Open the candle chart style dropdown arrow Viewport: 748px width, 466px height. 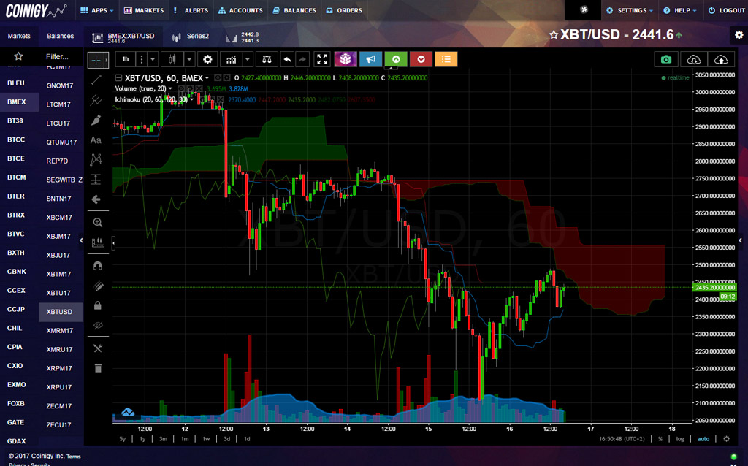[x=189, y=60]
